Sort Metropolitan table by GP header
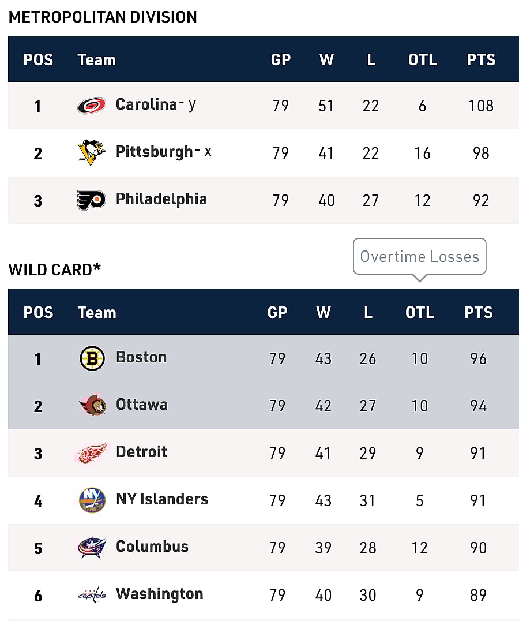The image size is (519, 621). click(281, 59)
